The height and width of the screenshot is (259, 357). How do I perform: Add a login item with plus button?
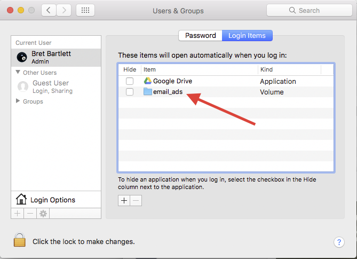coord(124,200)
